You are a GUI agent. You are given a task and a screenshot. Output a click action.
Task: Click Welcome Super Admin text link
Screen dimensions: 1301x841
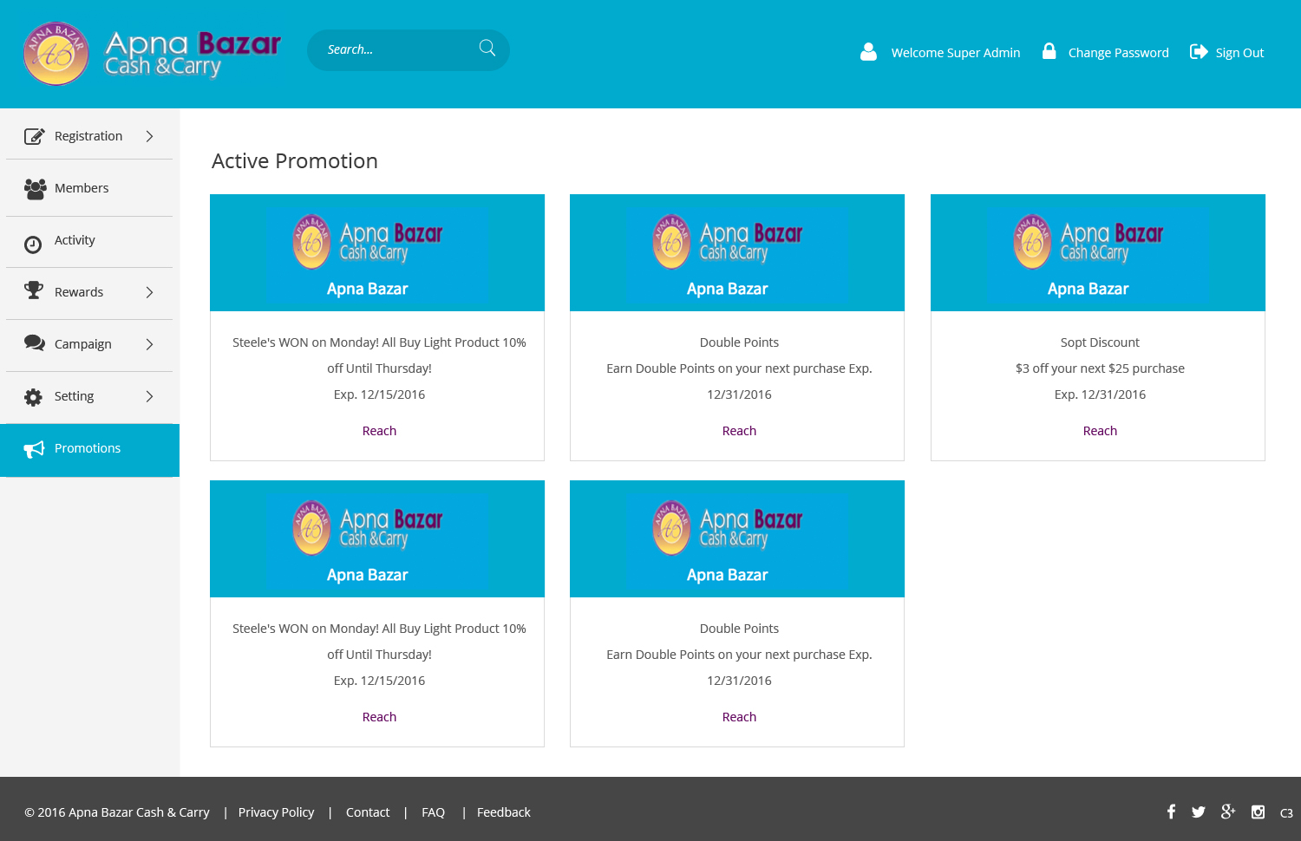(955, 53)
